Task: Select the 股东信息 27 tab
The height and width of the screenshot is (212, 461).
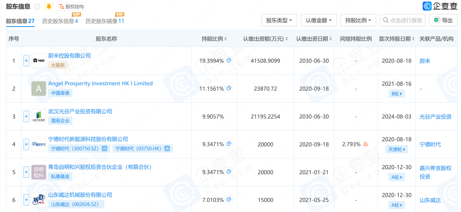Action: coord(20,21)
